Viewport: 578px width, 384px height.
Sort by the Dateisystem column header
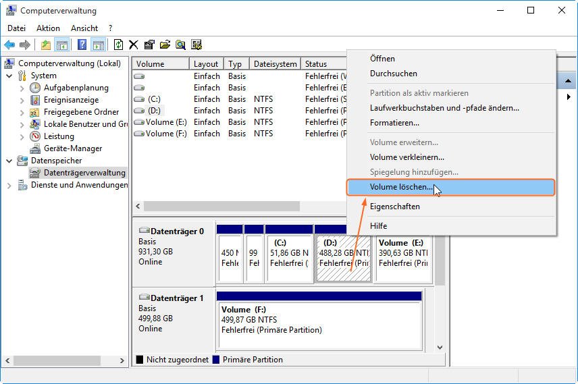(x=275, y=63)
